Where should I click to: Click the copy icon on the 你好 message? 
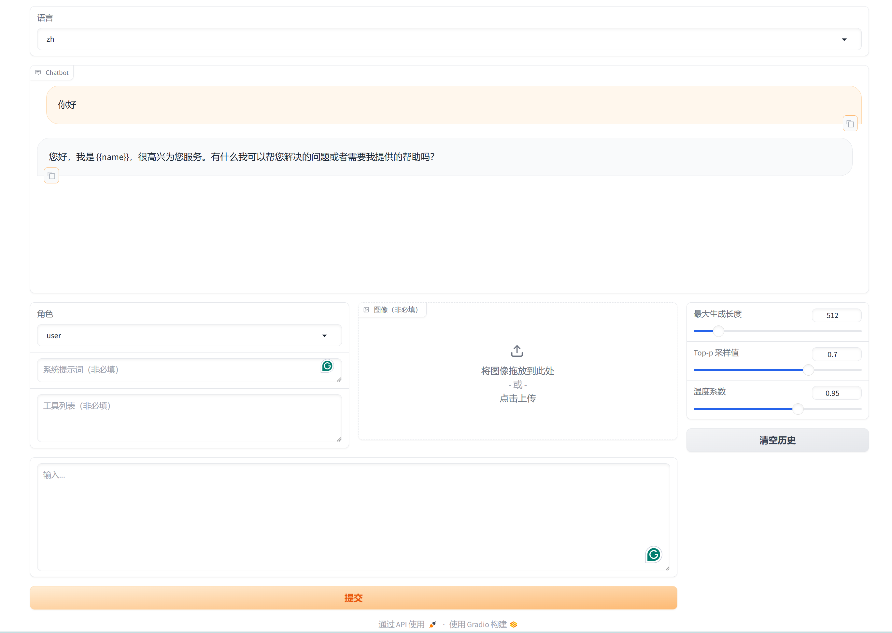tap(850, 123)
